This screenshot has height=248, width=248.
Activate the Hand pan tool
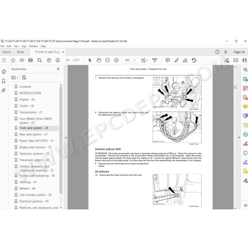point(99,60)
